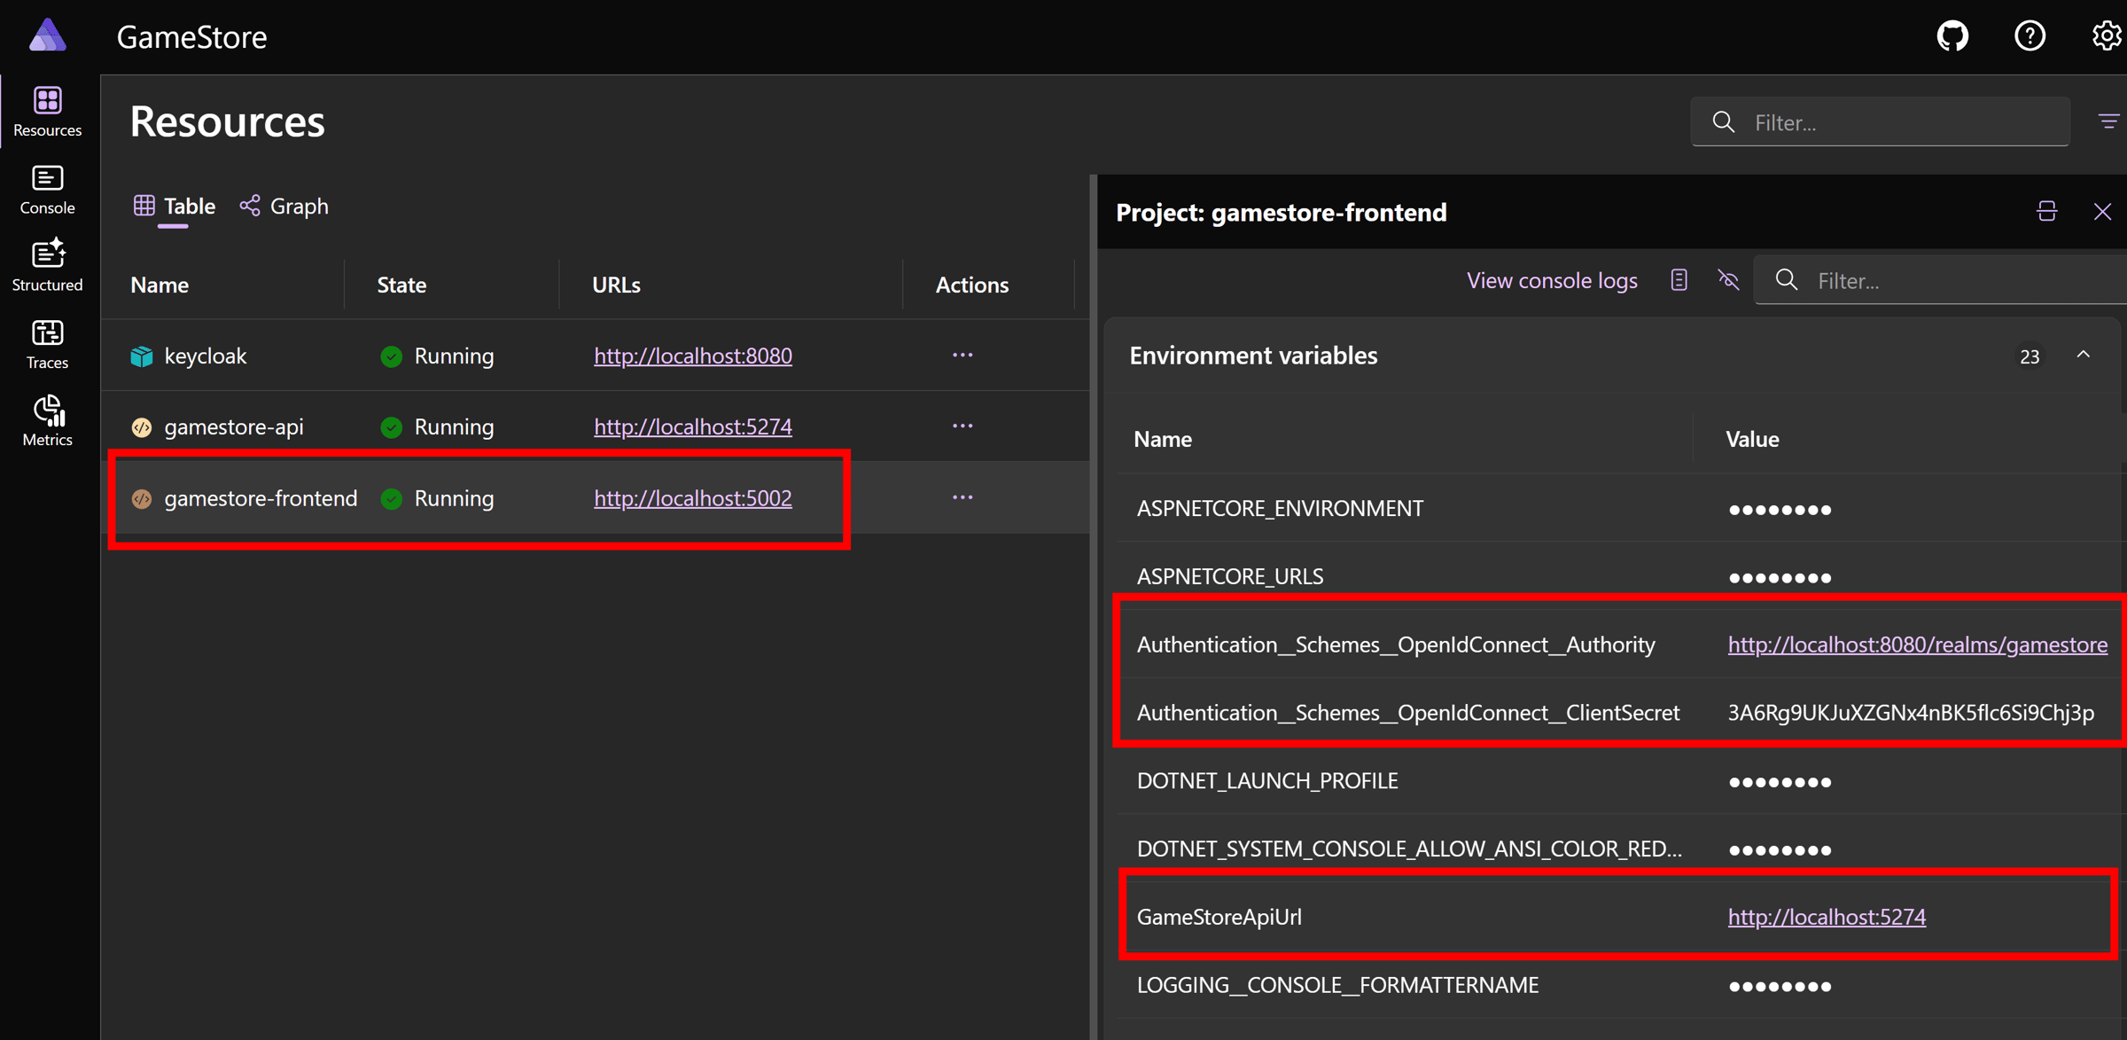Click the DOTNET_LAUNCH_PROFILE variable name
This screenshot has width=2127, height=1040.
point(1267,781)
